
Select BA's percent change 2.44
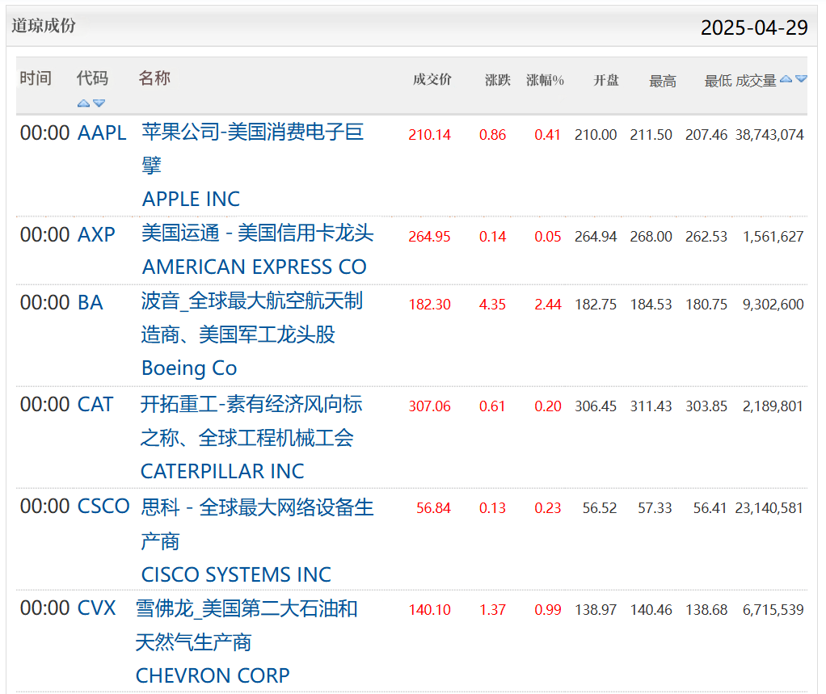point(548,305)
